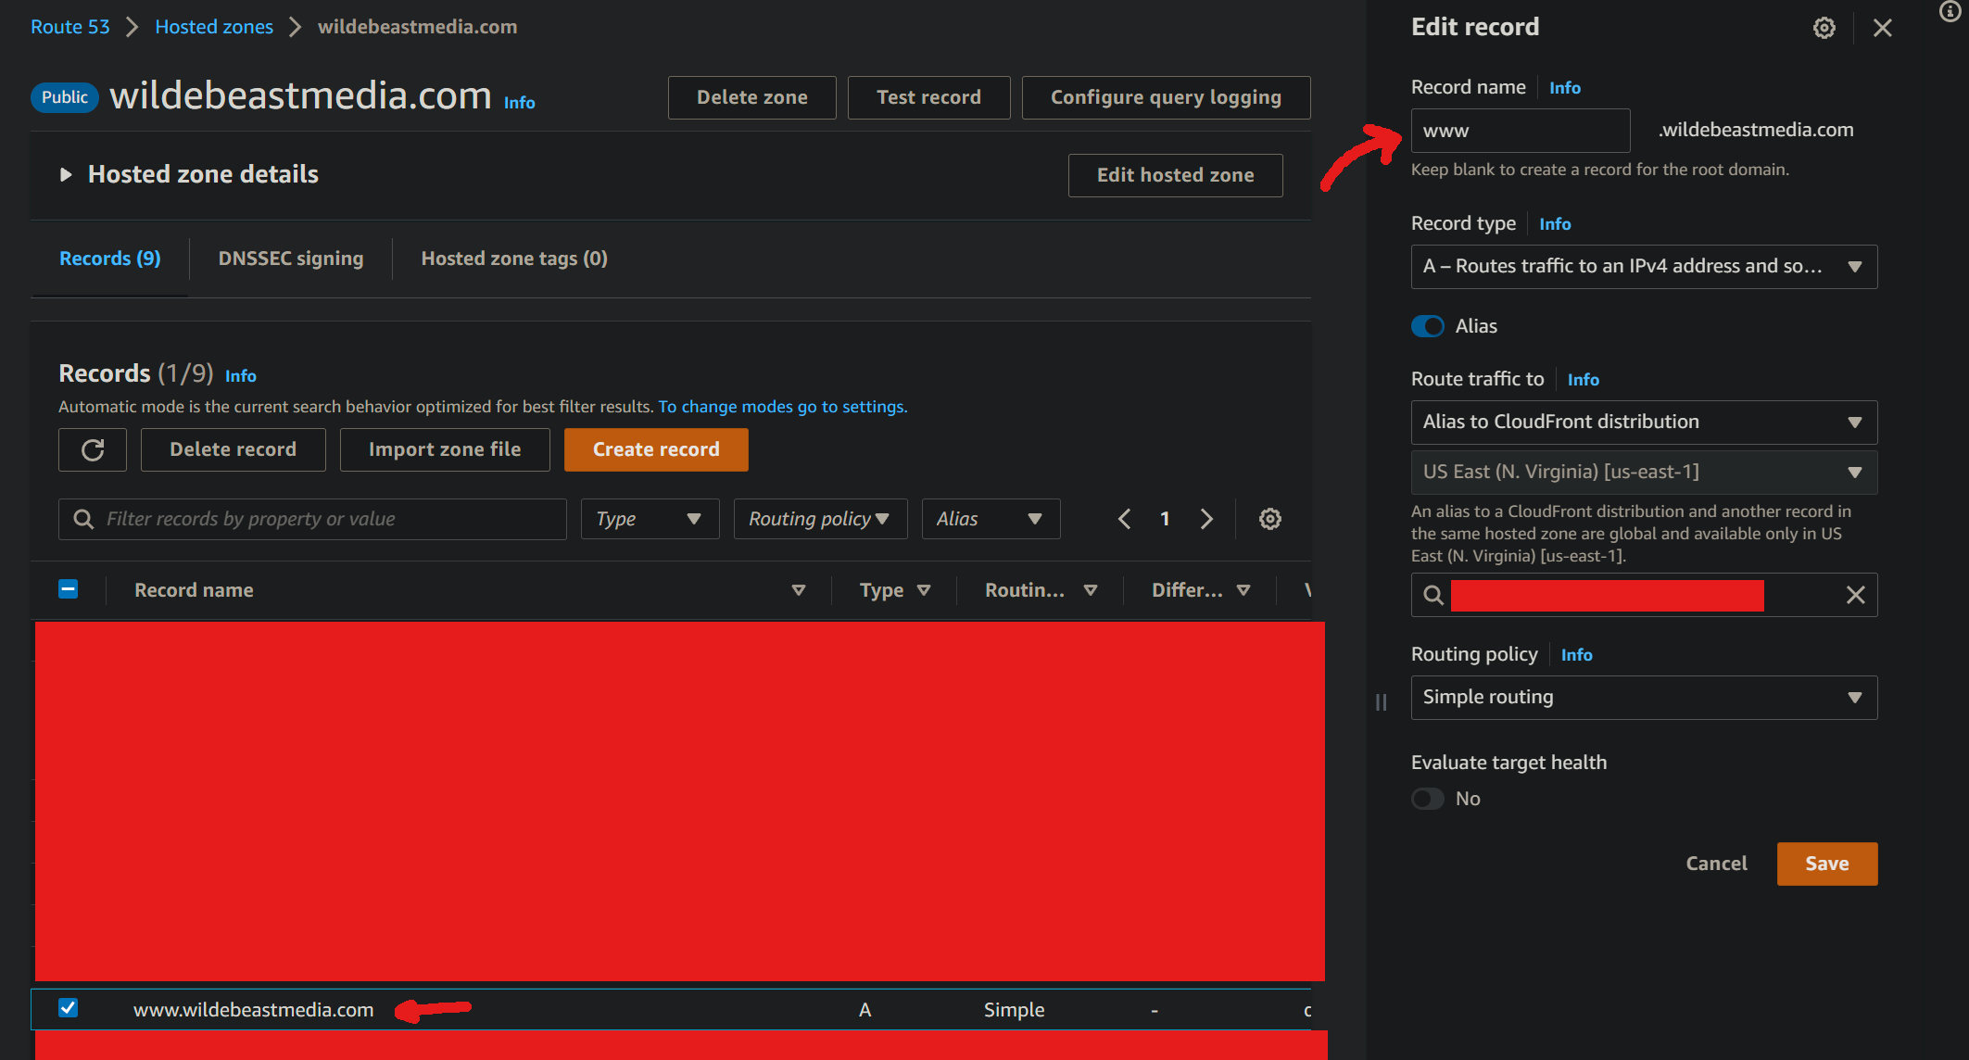Open records table preferences gear icon

[1269, 519]
